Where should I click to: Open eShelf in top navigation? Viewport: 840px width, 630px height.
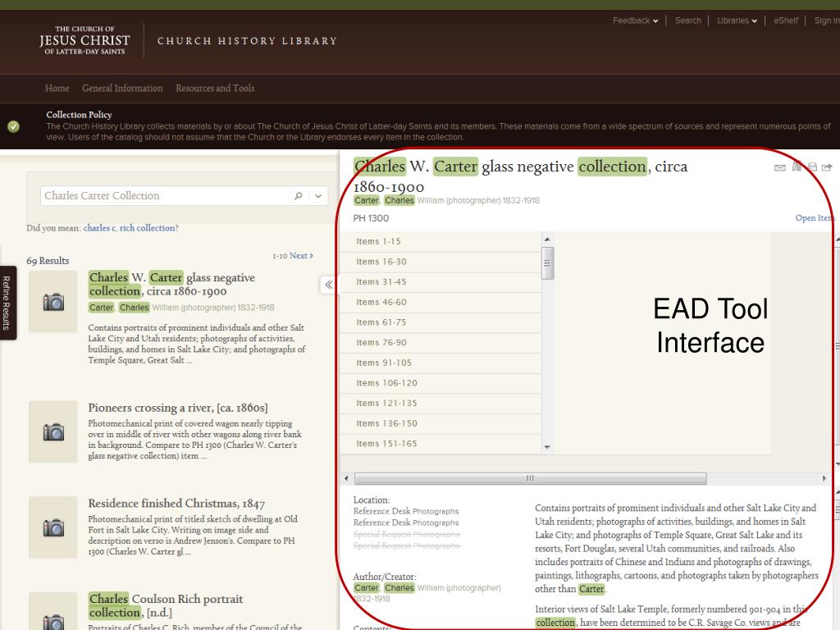[786, 21]
